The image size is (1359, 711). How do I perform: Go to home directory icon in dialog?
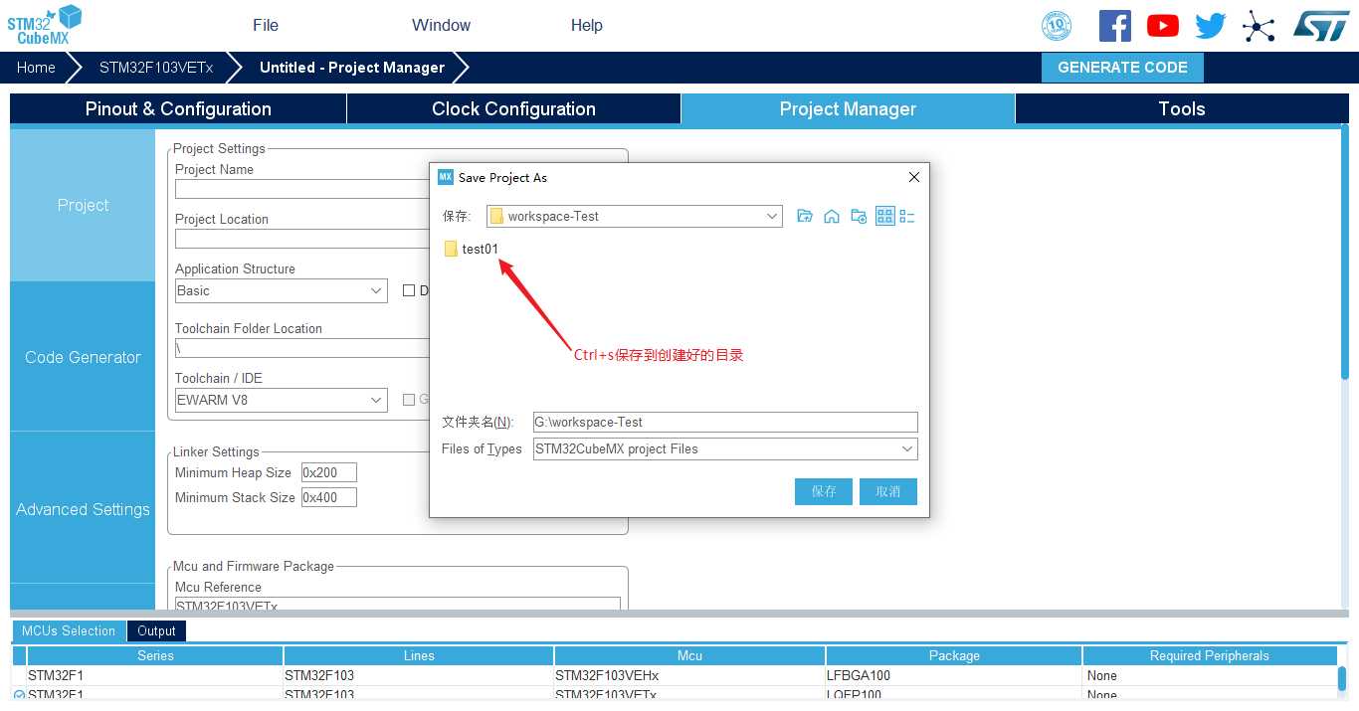832,216
